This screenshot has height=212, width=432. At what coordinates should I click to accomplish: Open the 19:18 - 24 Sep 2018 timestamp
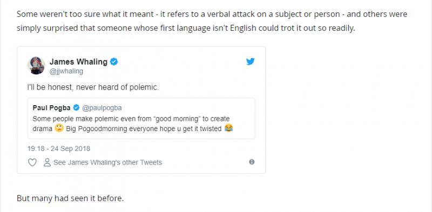click(x=59, y=149)
